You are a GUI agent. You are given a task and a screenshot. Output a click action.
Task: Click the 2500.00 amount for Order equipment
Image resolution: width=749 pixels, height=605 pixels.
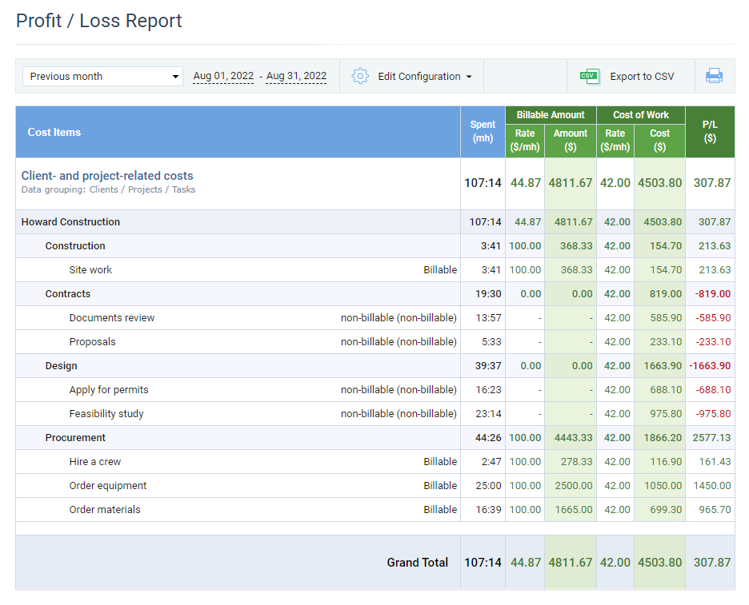point(574,486)
